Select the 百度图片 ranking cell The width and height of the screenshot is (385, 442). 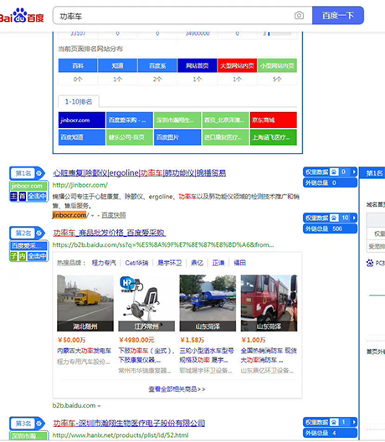pos(177,137)
